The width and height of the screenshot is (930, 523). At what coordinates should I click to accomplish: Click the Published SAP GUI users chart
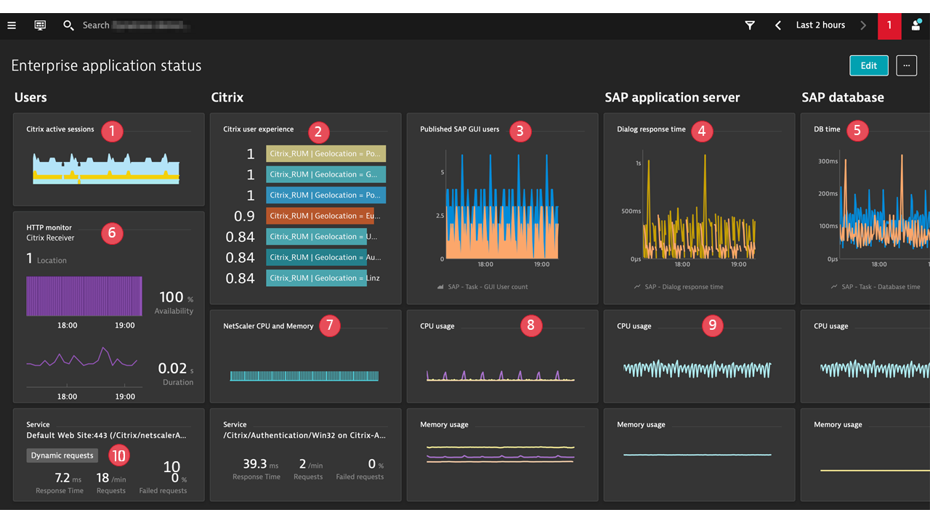pyautogui.click(x=502, y=206)
